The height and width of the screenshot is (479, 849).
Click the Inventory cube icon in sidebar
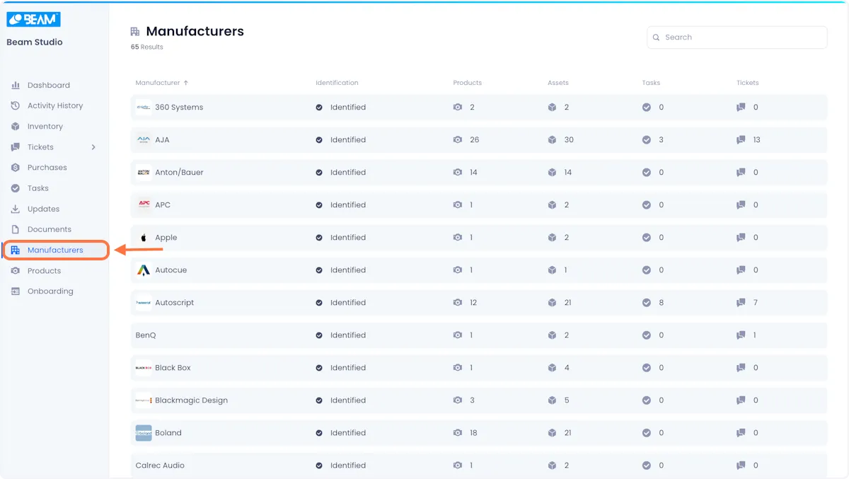click(x=16, y=126)
